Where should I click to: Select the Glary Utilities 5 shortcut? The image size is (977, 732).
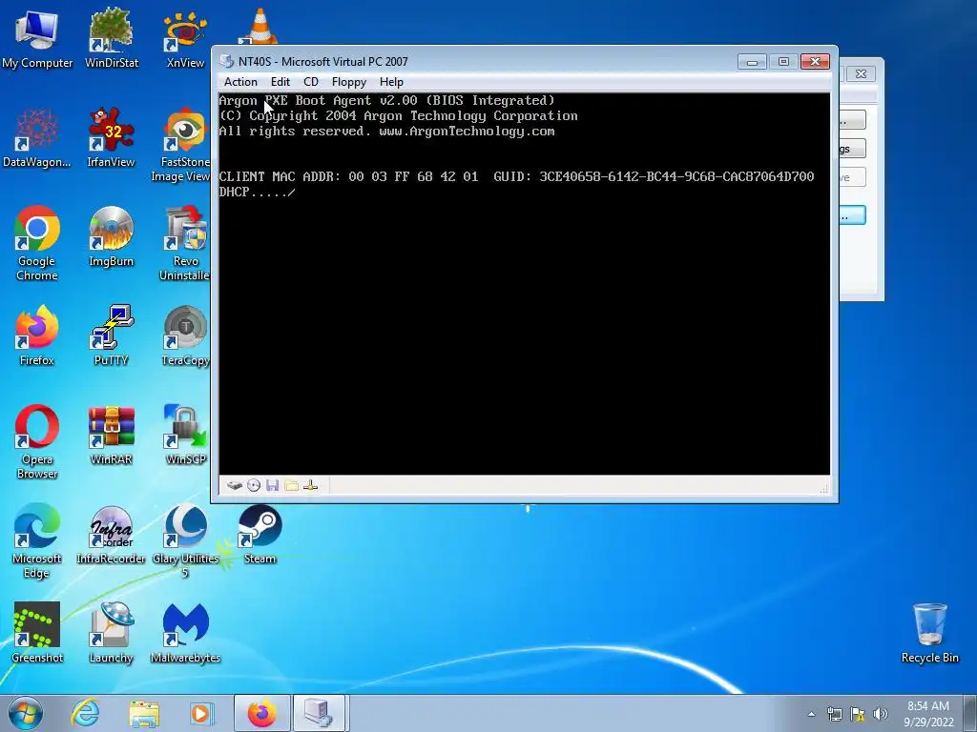(x=186, y=541)
